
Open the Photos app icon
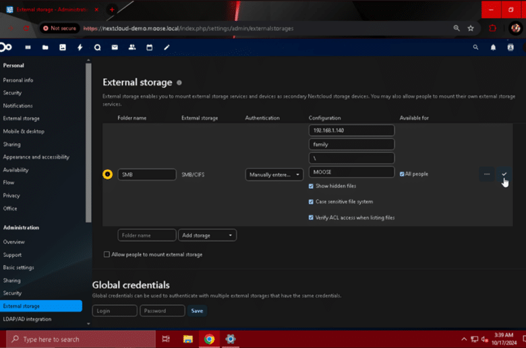[x=63, y=47]
